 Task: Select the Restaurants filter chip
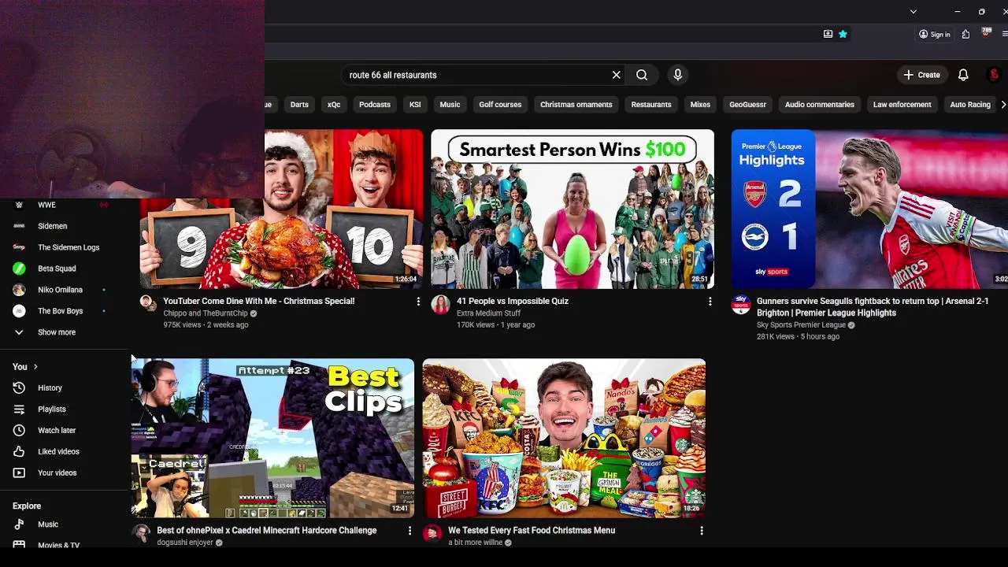pos(651,104)
